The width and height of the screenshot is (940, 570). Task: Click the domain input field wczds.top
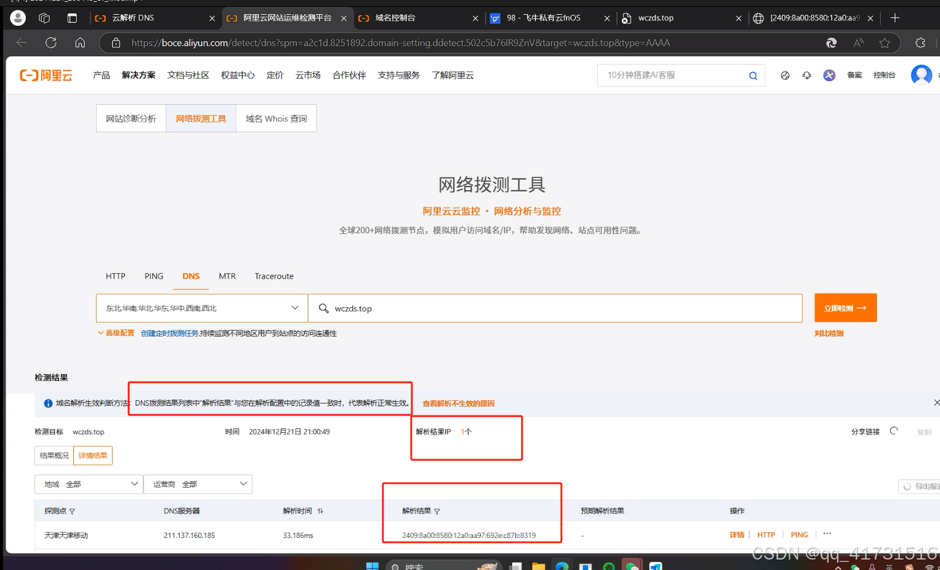point(555,308)
